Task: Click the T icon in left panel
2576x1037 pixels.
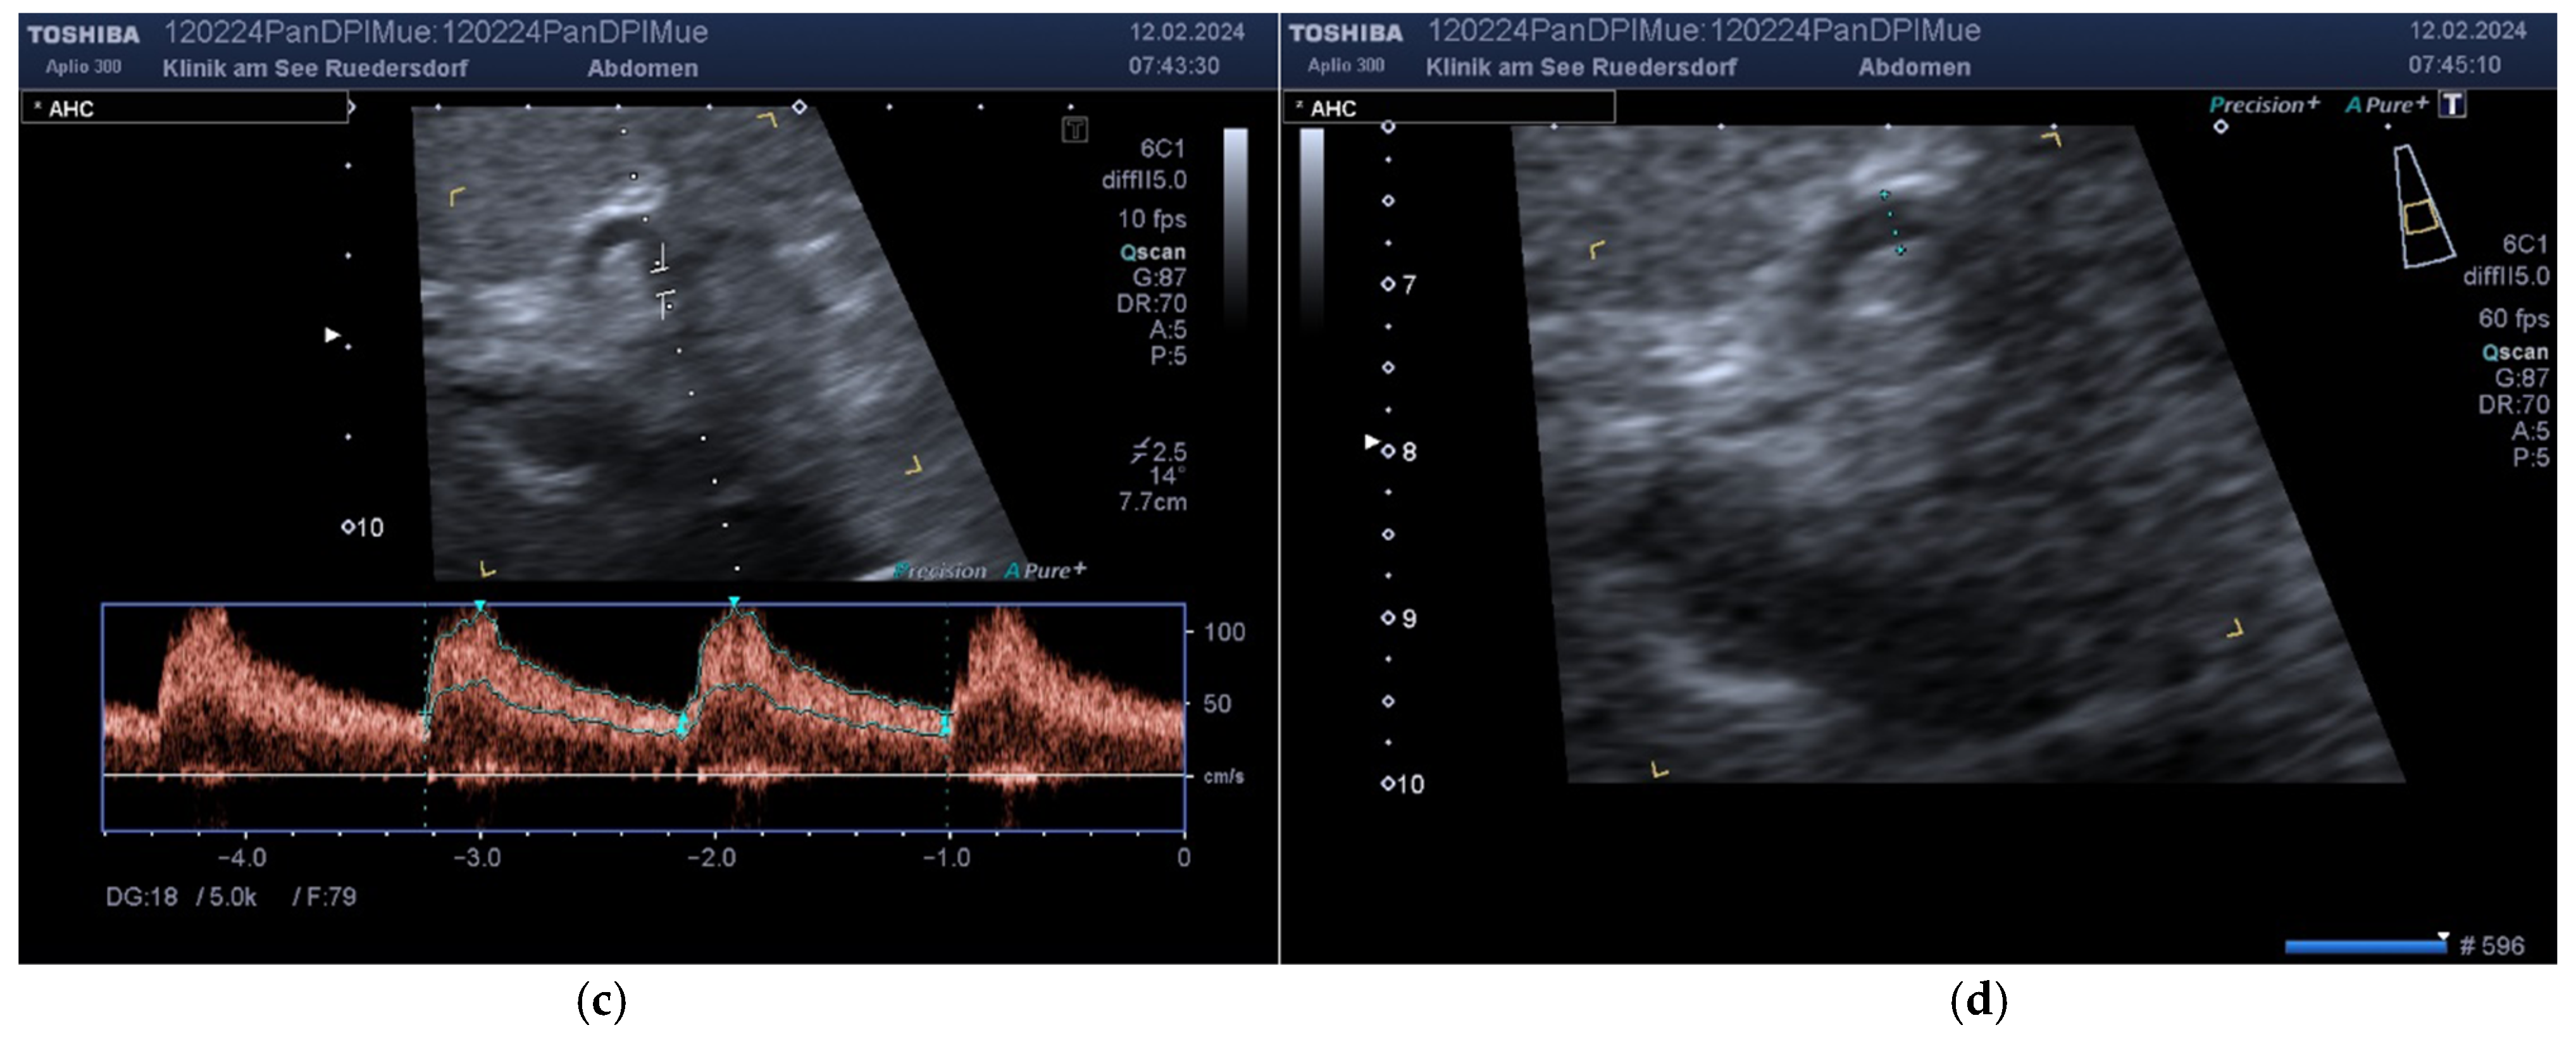Action: (x=1074, y=129)
